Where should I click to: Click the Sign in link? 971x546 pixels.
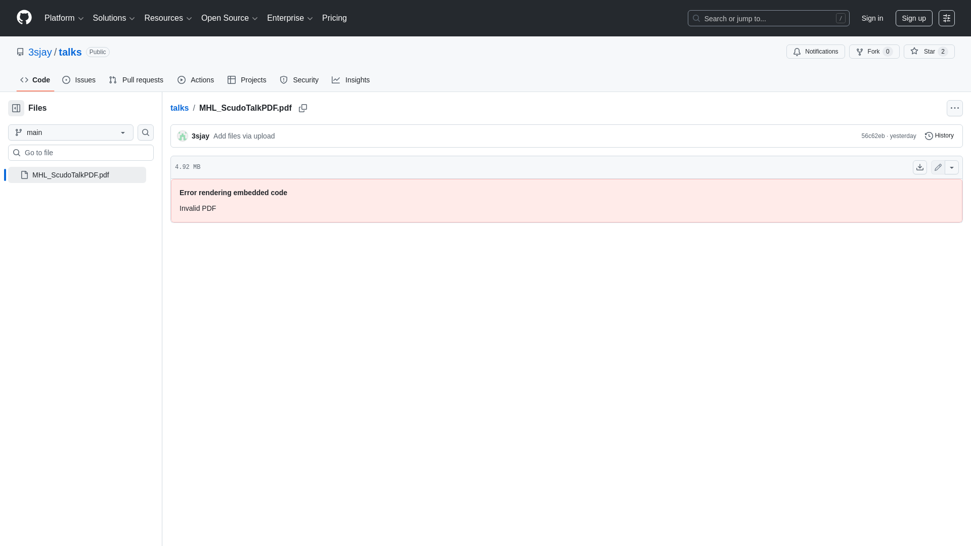coord(872,18)
